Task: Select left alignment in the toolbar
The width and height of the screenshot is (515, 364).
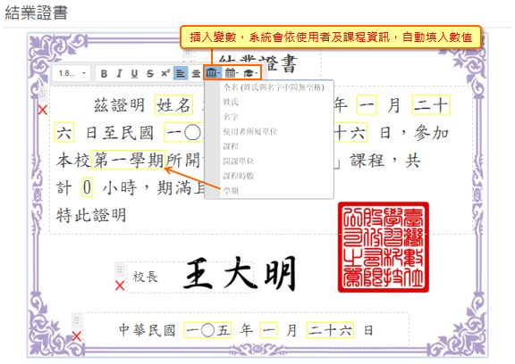Action: click(x=181, y=73)
